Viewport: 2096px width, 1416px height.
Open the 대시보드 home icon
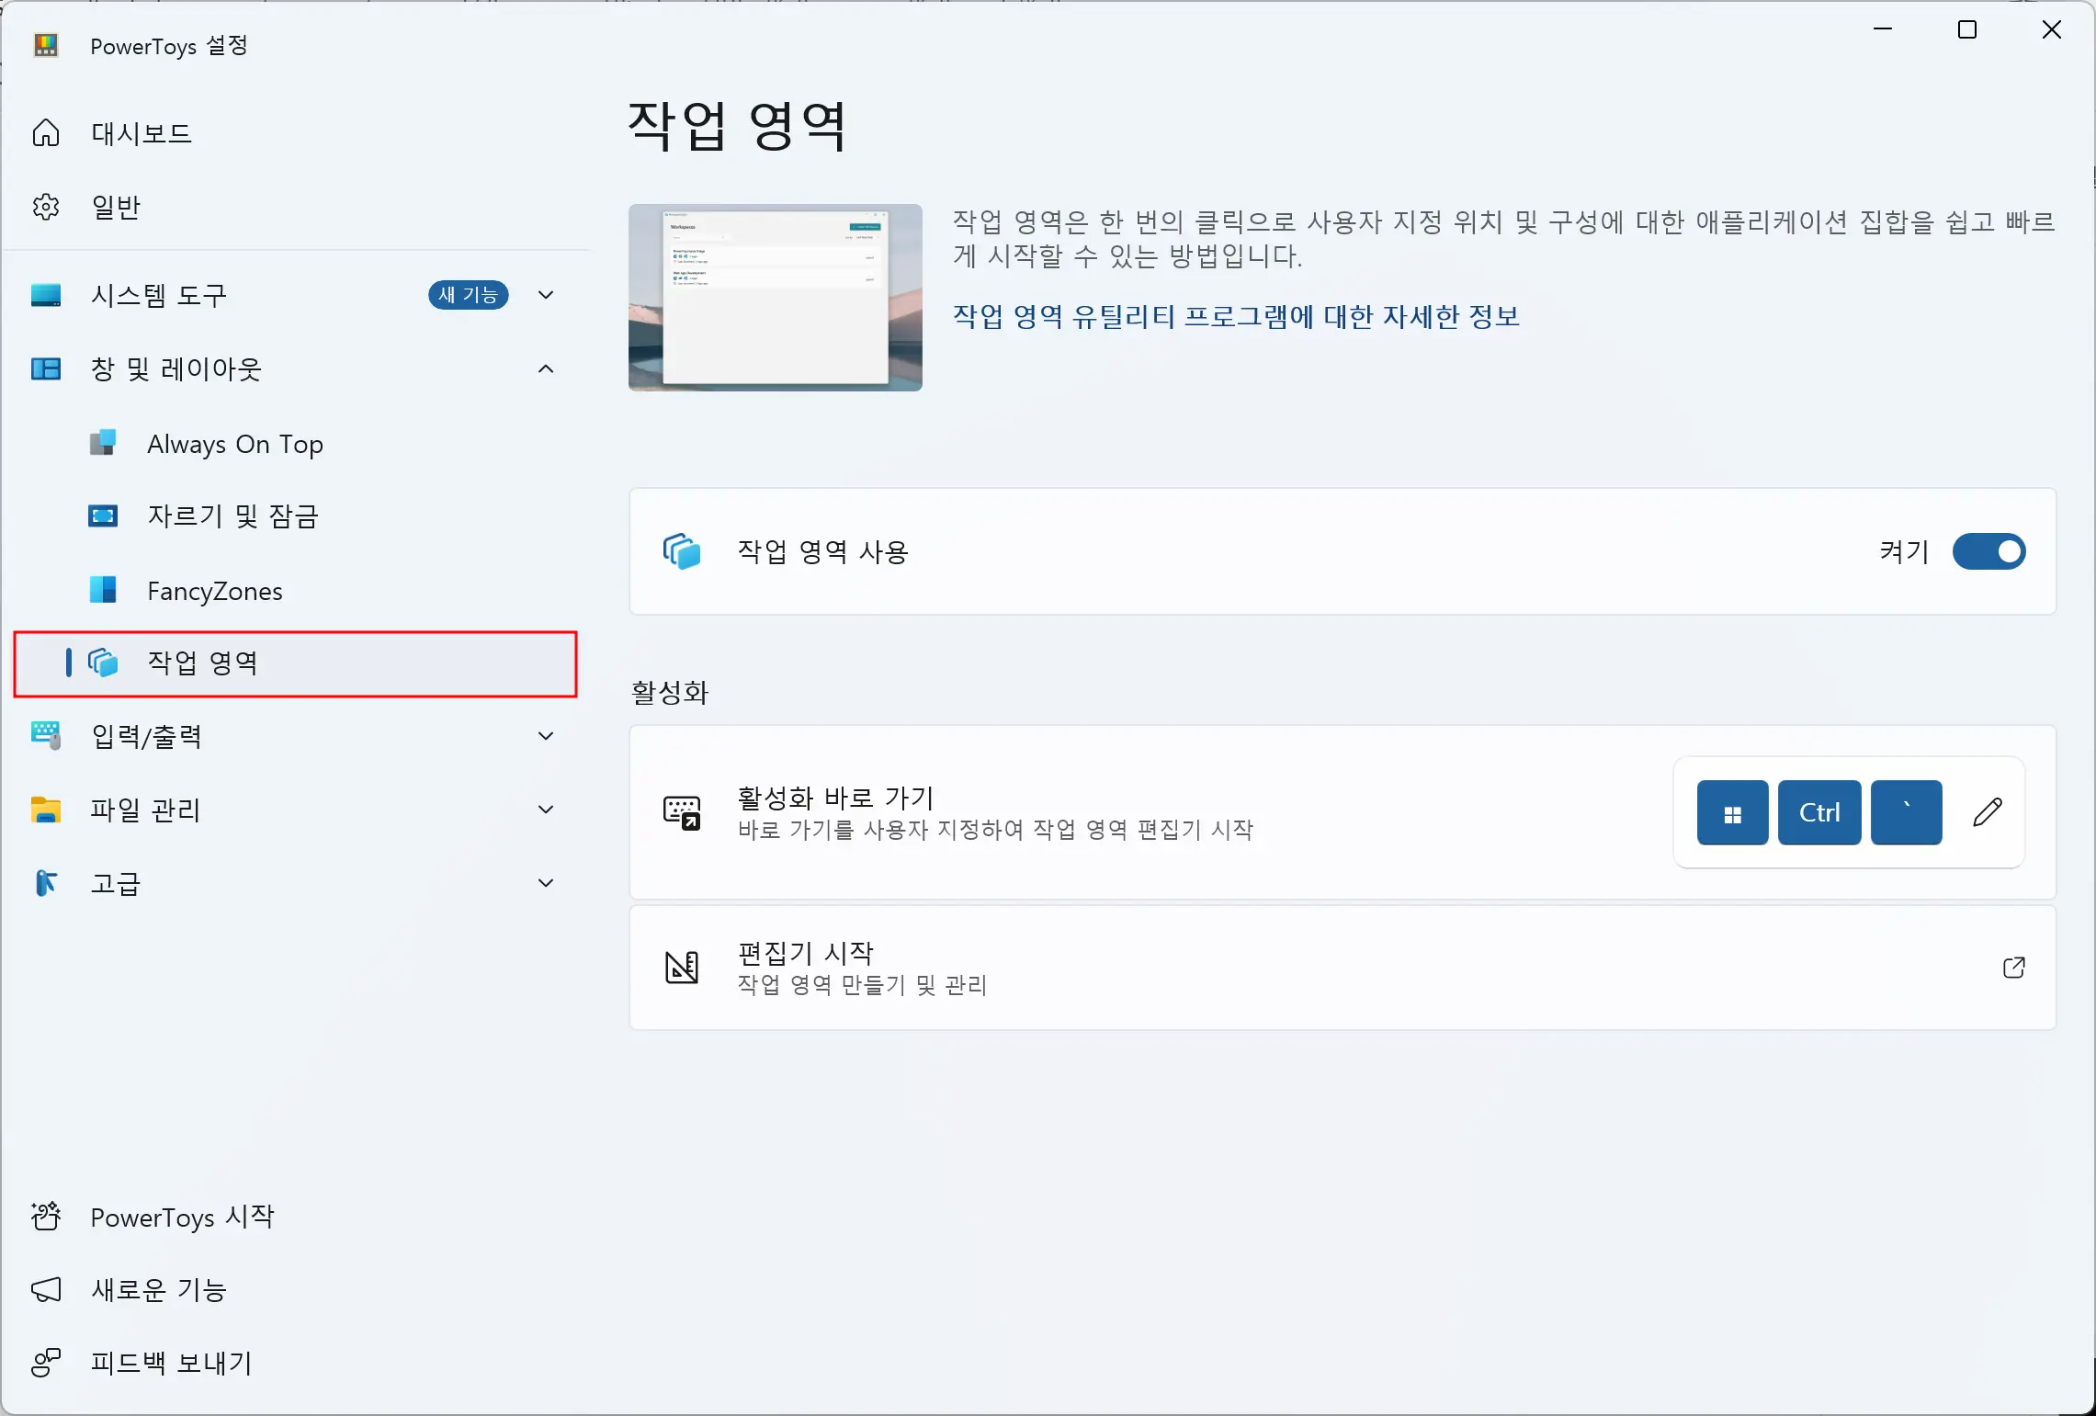(x=45, y=132)
